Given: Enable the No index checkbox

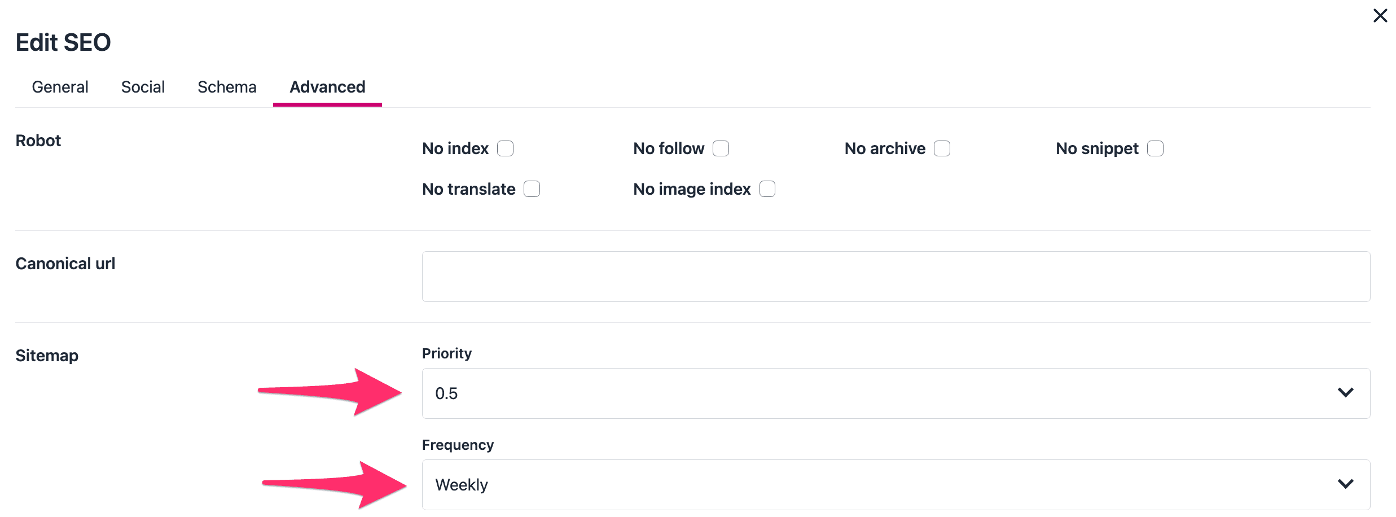Looking at the screenshot, I should pyautogui.click(x=505, y=148).
